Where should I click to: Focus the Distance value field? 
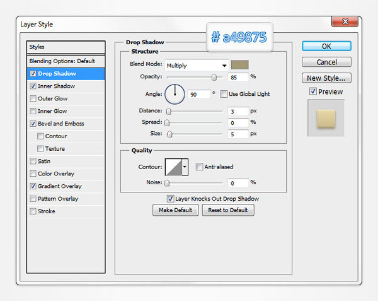238,111
